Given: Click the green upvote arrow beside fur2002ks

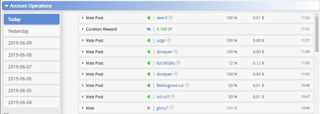Looking at the screenshot, I should point(149,63).
